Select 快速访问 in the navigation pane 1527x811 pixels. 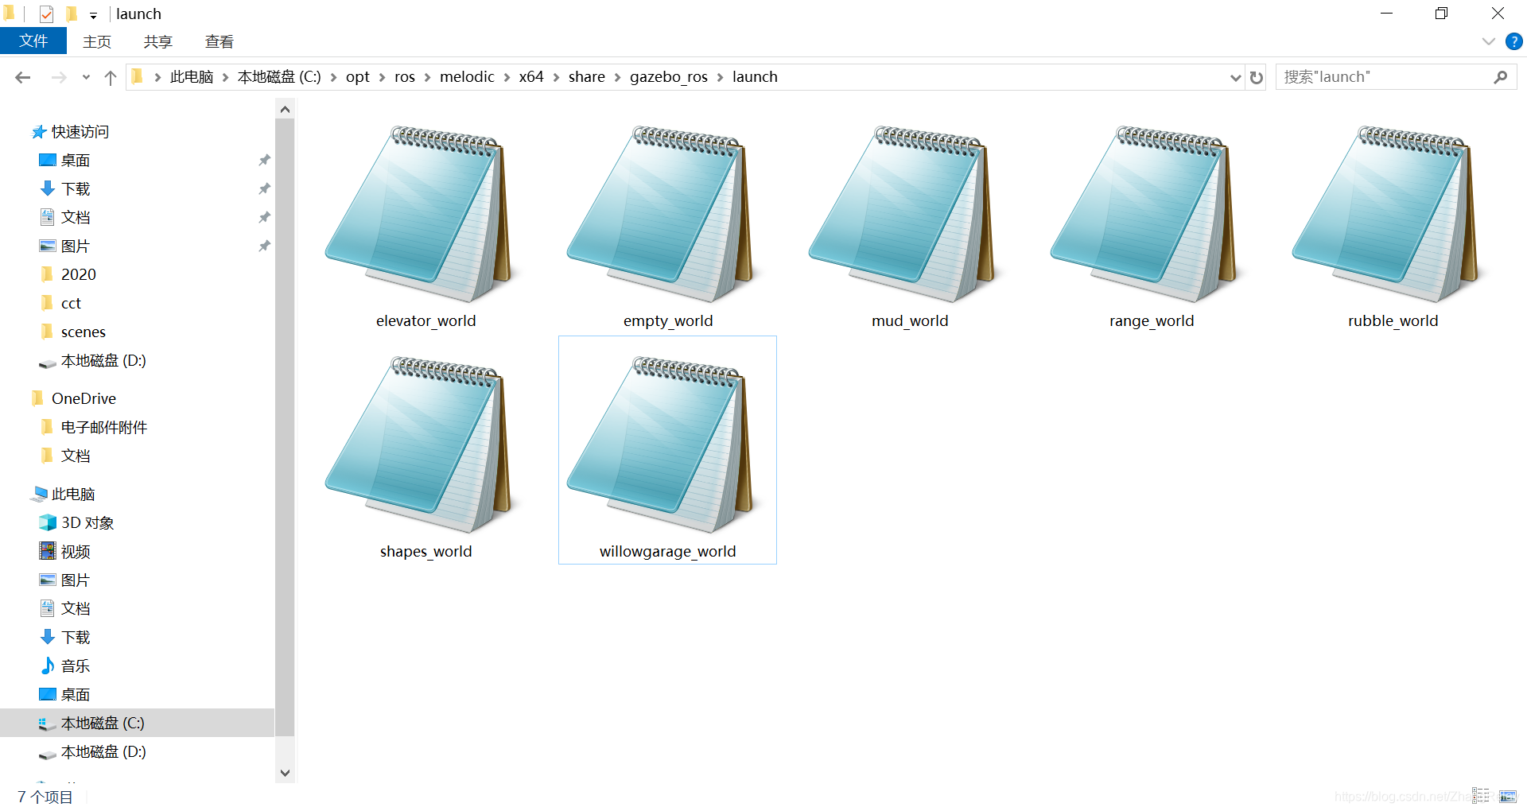point(80,131)
